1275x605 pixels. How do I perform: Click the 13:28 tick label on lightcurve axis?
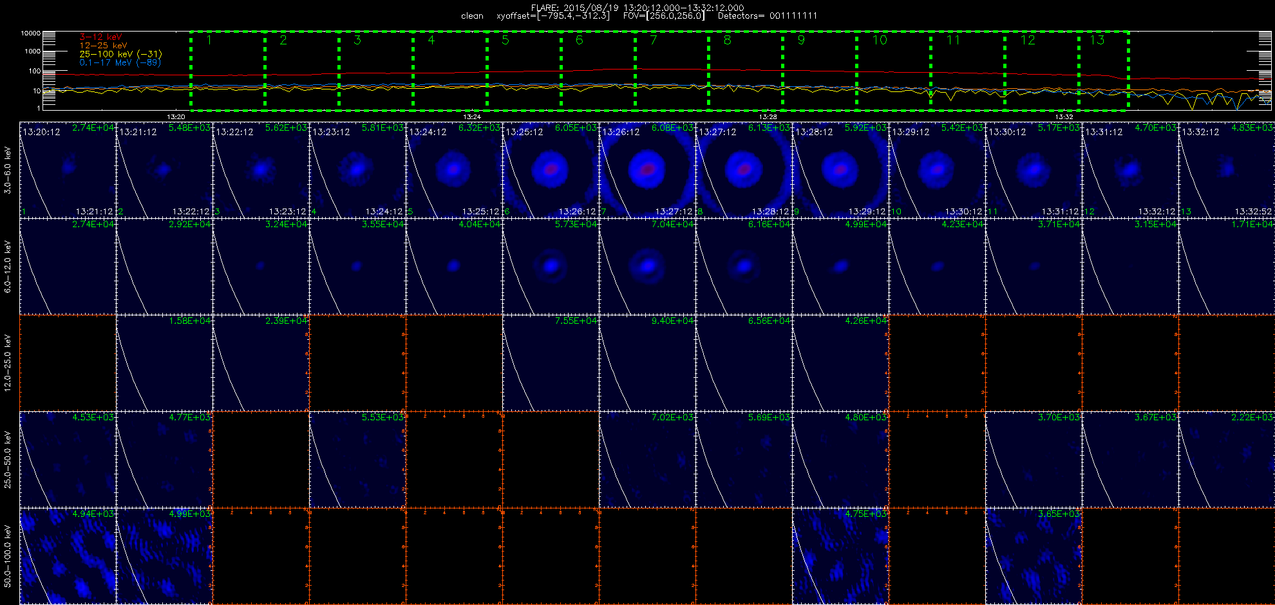click(x=768, y=116)
